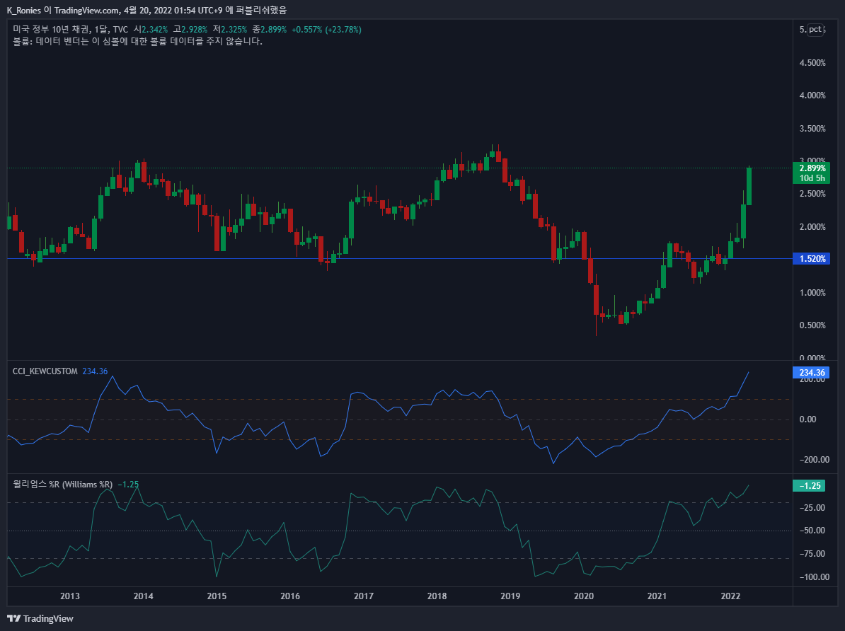This screenshot has width=845, height=631.
Task: Click the 2014 year label on time axis
Action: point(144,596)
